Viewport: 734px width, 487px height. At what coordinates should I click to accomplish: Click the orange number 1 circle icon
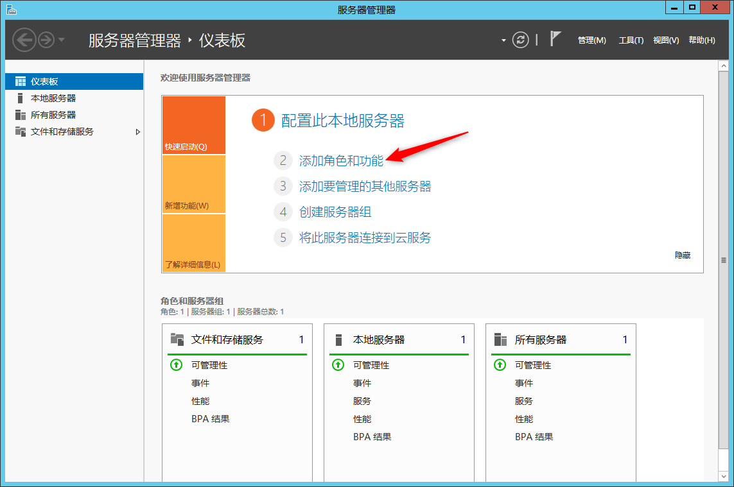point(263,120)
